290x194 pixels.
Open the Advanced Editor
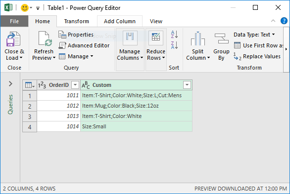pyautogui.click(x=84, y=45)
